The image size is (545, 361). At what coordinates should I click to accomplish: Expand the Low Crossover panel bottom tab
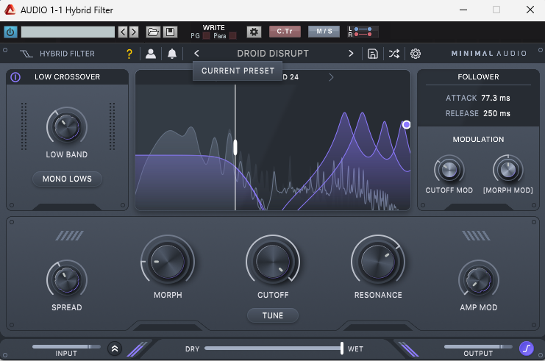pos(67,207)
